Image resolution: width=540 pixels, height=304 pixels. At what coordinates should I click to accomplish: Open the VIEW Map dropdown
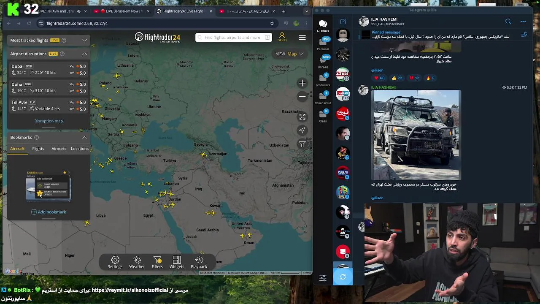(290, 54)
